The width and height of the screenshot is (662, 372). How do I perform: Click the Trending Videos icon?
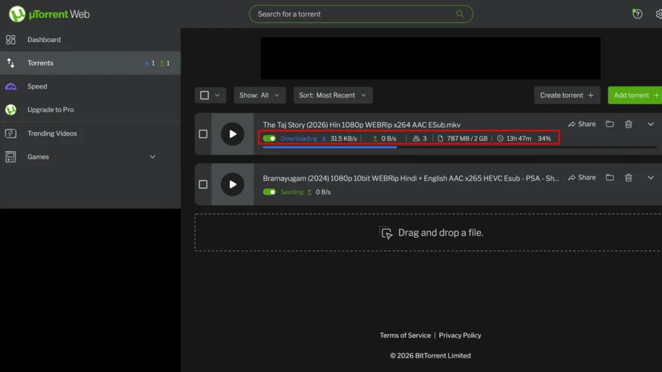[x=10, y=133]
